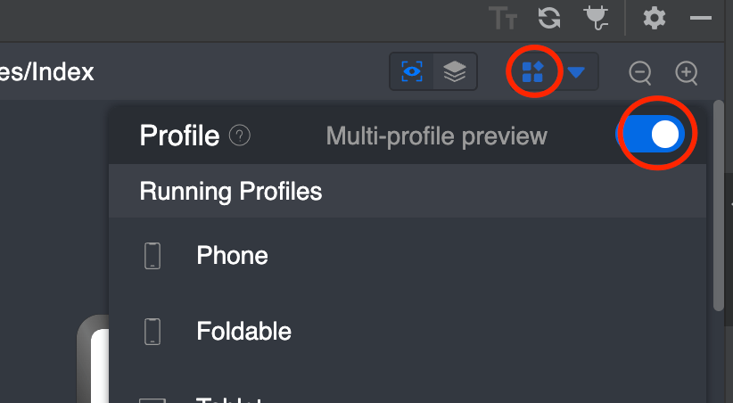This screenshot has height=403, width=733.
Task: Select the Phone profile
Action: 232,256
